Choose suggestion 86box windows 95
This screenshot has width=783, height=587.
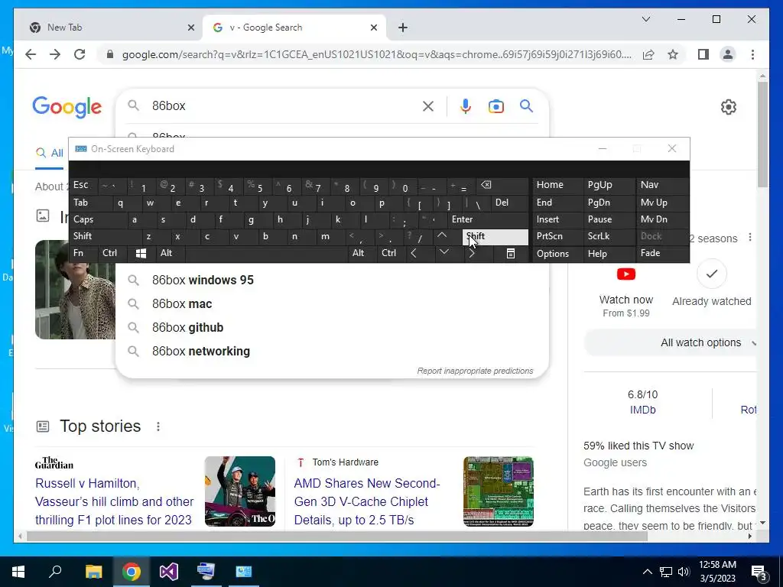pyautogui.click(x=332, y=280)
